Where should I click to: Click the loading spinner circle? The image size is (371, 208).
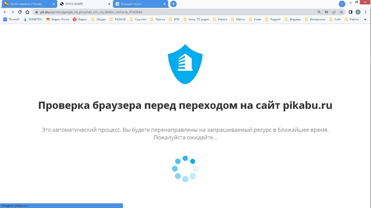(x=185, y=168)
